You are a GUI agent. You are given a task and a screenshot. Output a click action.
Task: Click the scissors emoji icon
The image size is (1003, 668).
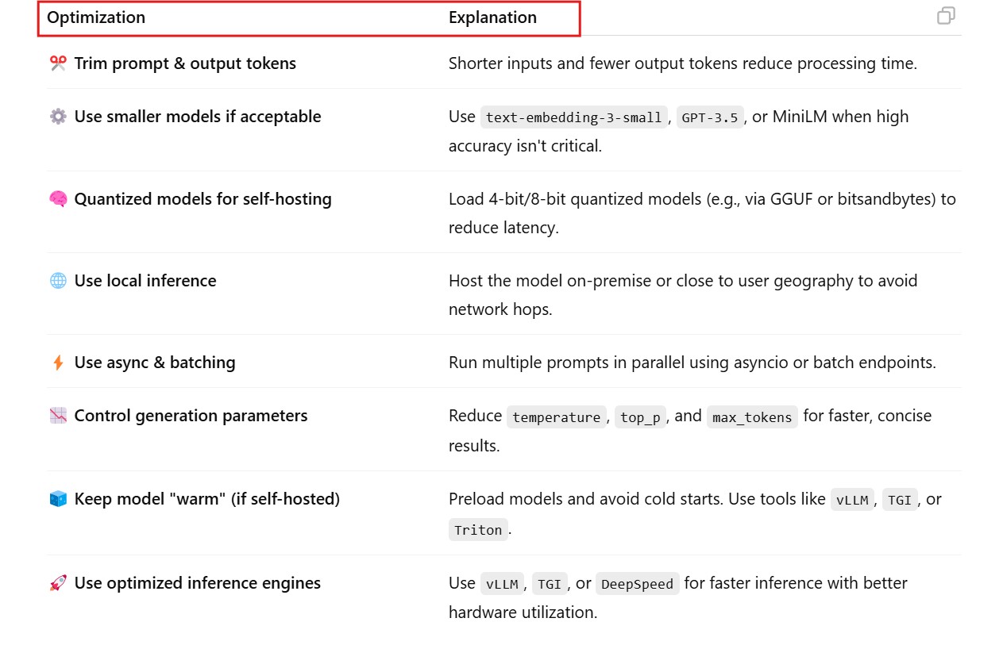point(58,63)
